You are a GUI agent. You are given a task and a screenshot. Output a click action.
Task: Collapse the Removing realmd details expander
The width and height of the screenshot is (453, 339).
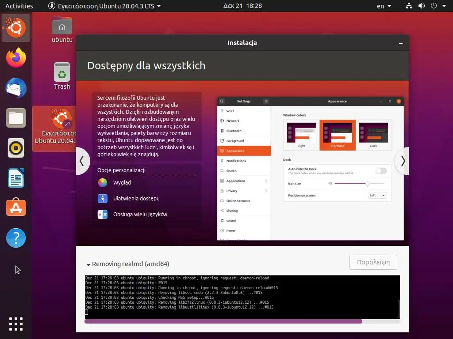pyautogui.click(x=88, y=264)
